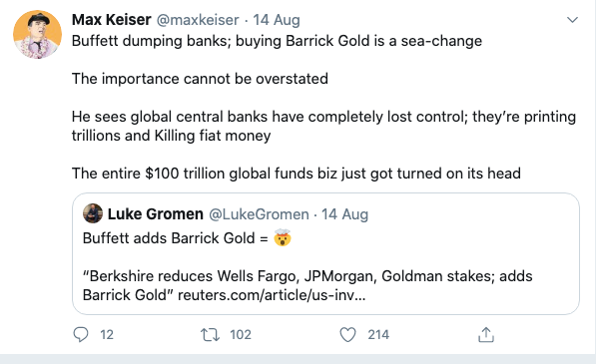
Task: Open the 14 Aug timestamp on Max's tweet
Action: (x=277, y=20)
